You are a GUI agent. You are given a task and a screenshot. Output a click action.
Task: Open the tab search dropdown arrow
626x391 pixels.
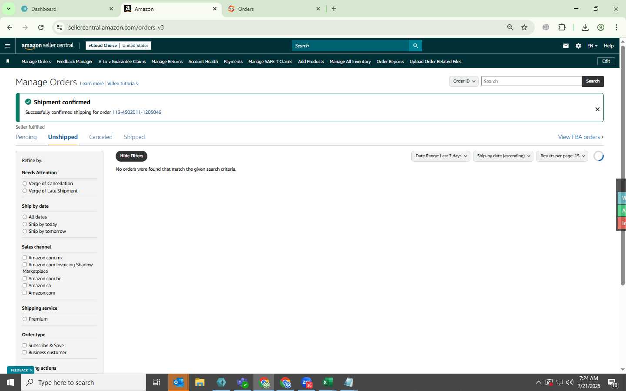coord(8,9)
